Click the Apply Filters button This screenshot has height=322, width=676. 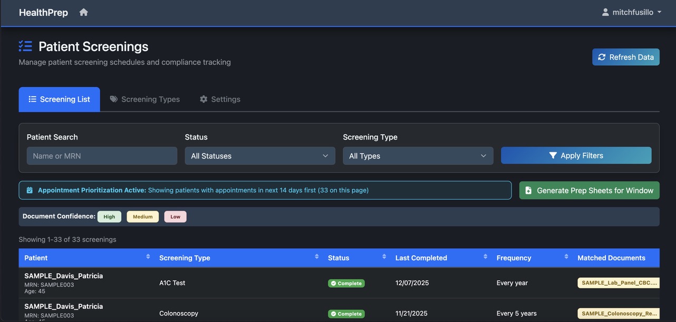click(x=576, y=156)
